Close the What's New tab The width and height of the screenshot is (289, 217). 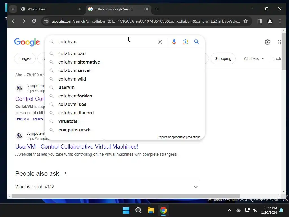pyautogui.click(x=79, y=9)
